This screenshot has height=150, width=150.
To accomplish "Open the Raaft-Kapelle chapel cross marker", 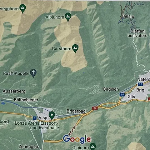I will (x=33, y=73).
